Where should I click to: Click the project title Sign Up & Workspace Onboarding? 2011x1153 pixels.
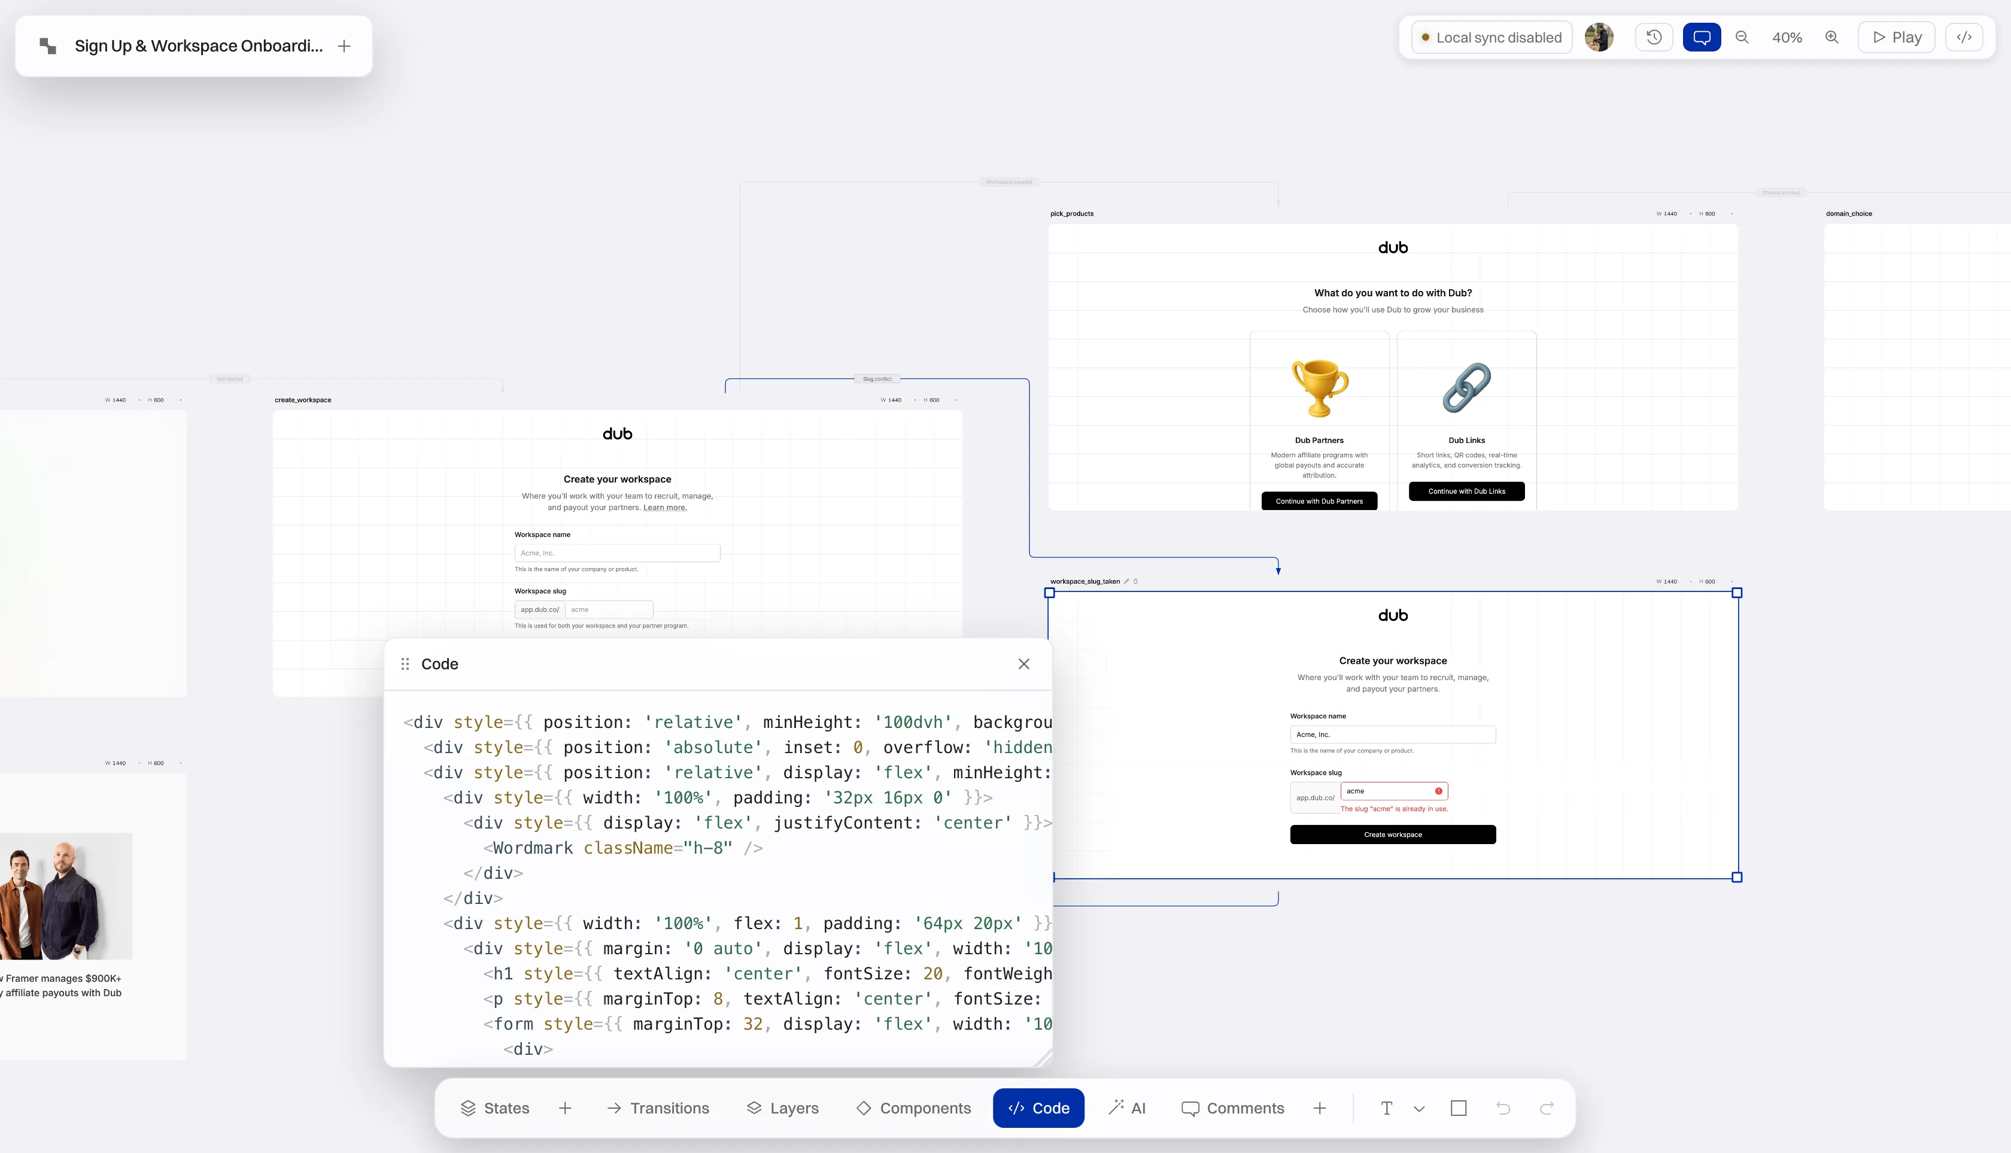pyautogui.click(x=199, y=46)
